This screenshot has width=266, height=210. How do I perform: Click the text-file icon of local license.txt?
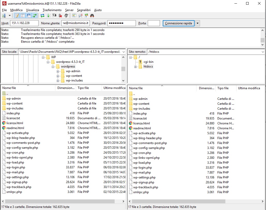4,118
